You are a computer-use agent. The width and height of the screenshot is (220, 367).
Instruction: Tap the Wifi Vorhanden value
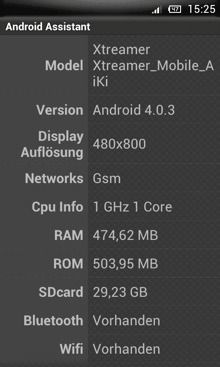pyautogui.click(x=126, y=349)
